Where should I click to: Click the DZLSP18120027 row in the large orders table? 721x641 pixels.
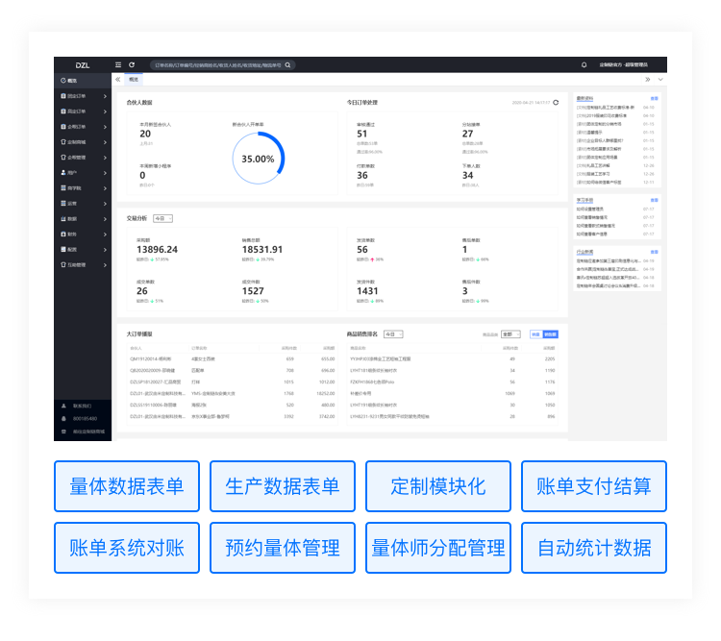(233, 382)
